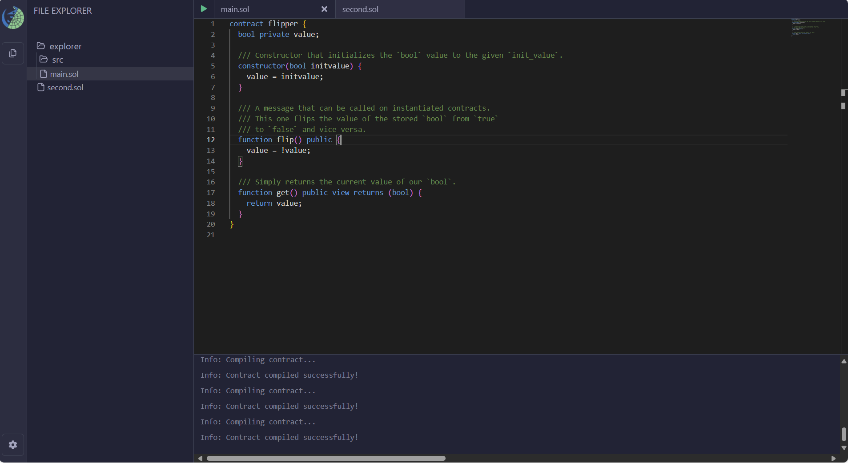
Task: Click the main.sol file icon in tree
Action: point(44,74)
